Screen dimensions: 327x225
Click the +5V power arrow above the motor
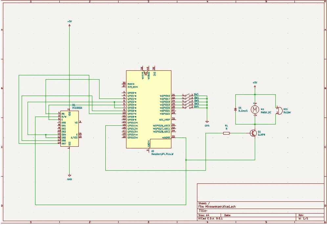(x=255, y=86)
